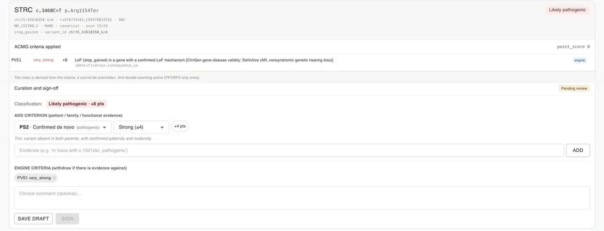The width and height of the screenshot is (604, 231).
Task: Click the SAVE DRAFT button
Action: pyautogui.click(x=33, y=219)
